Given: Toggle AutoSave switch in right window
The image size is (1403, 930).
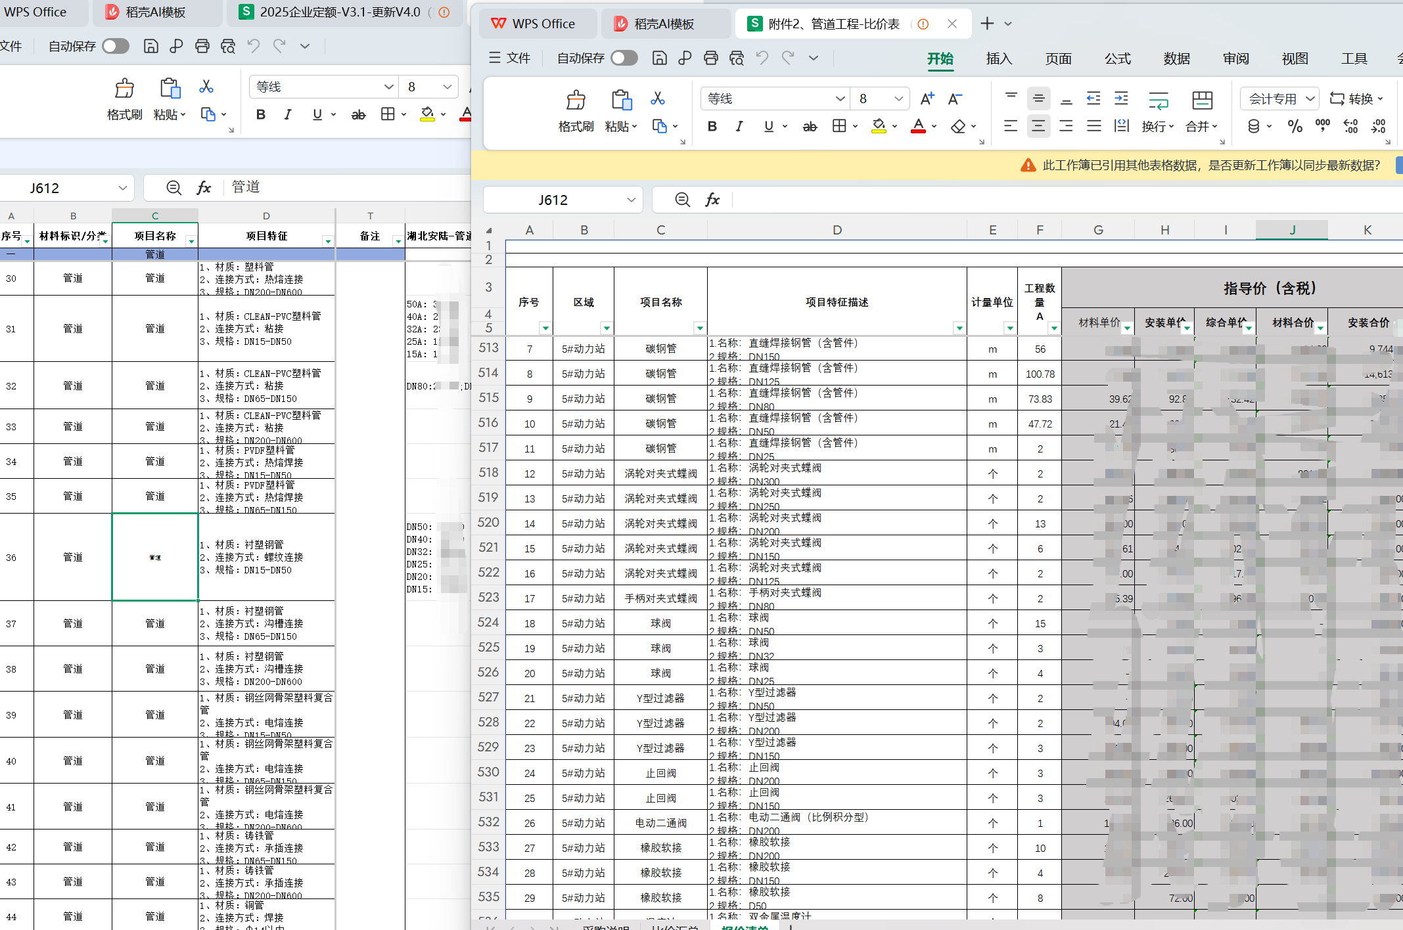Looking at the screenshot, I should (624, 58).
